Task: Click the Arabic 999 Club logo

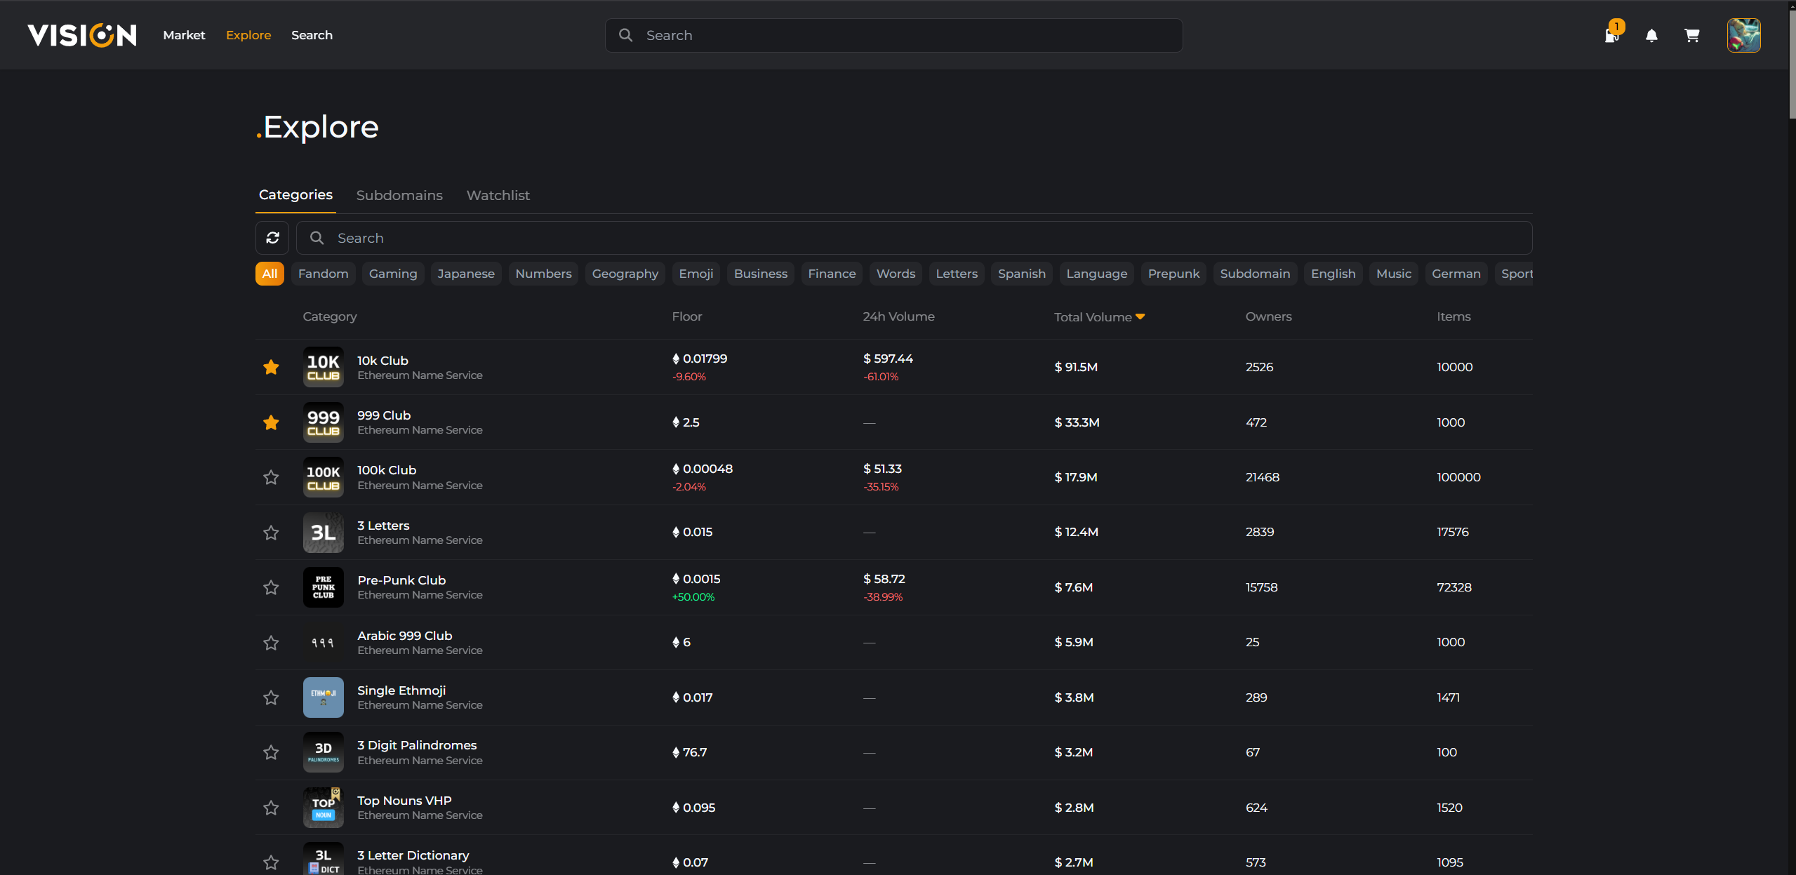Action: point(324,643)
